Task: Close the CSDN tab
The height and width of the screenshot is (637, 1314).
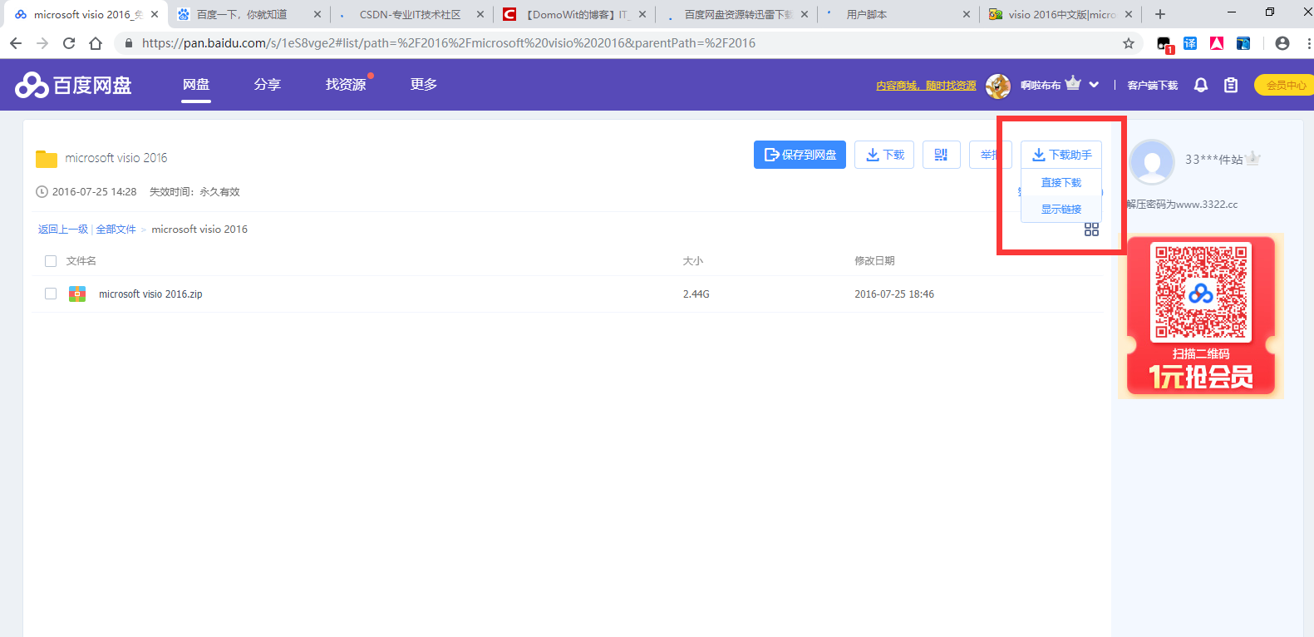Action: click(x=480, y=14)
